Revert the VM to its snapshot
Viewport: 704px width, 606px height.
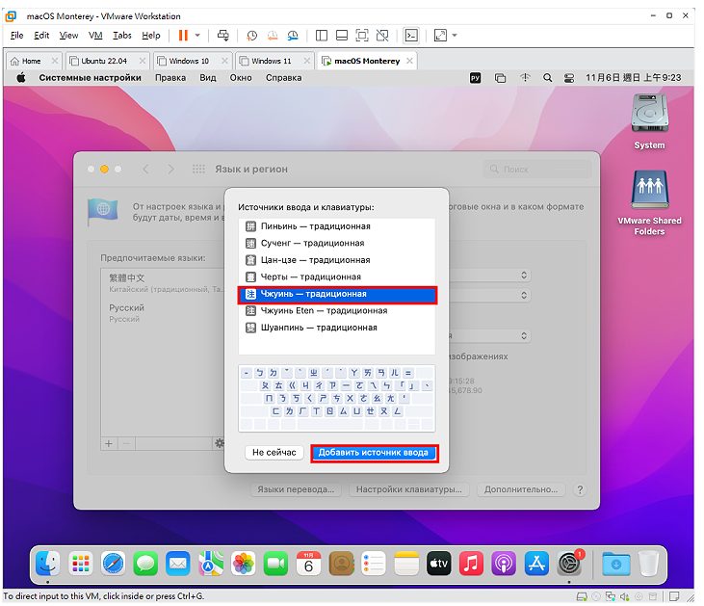[x=273, y=36]
